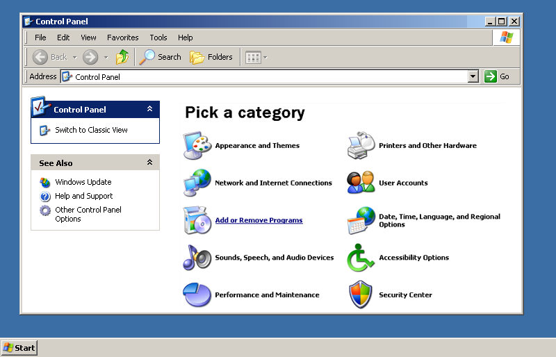Go up one folder level
This screenshot has height=357, width=556.
tap(122, 57)
